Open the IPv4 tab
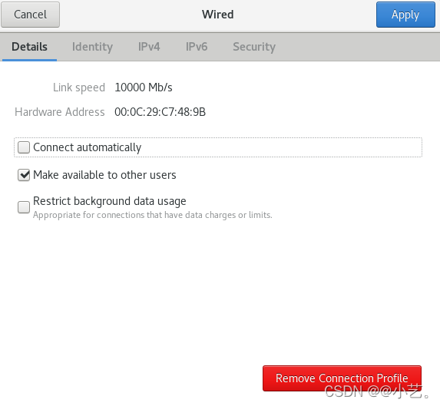The height and width of the screenshot is (406, 440). point(149,47)
